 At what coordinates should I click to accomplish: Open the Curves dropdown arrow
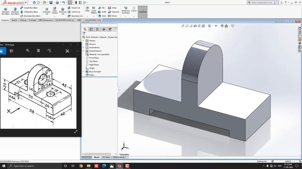point(134,16)
